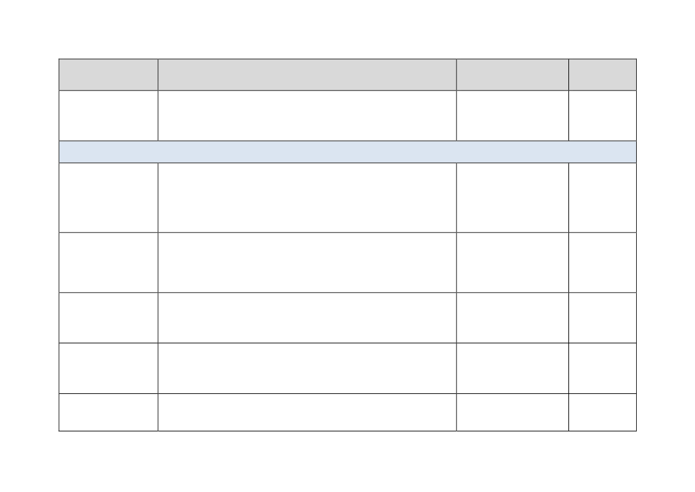The width and height of the screenshot is (695, 492).
Task: Click the wide cell directly under gray header
Action: pos(307,116)
